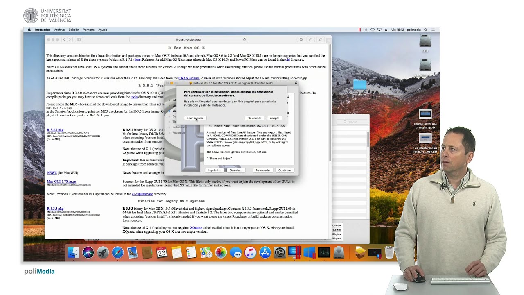524x295 pixels.
Task: Open Activity Monitor from the dock
Action: coord(324,252)
